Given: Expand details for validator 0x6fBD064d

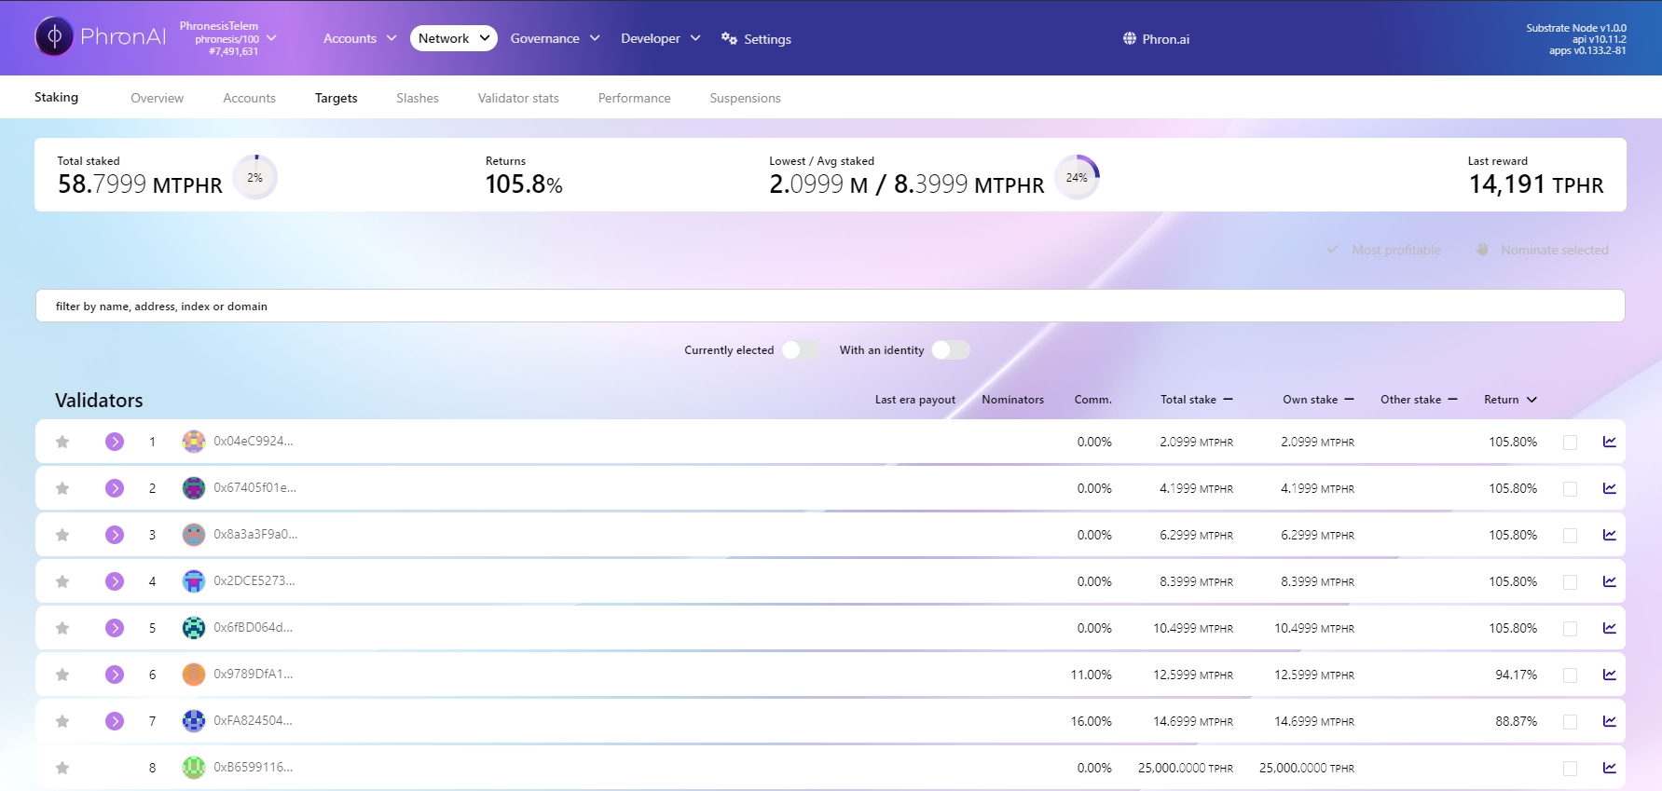Looking at the screenshot, I should (115, 628).
